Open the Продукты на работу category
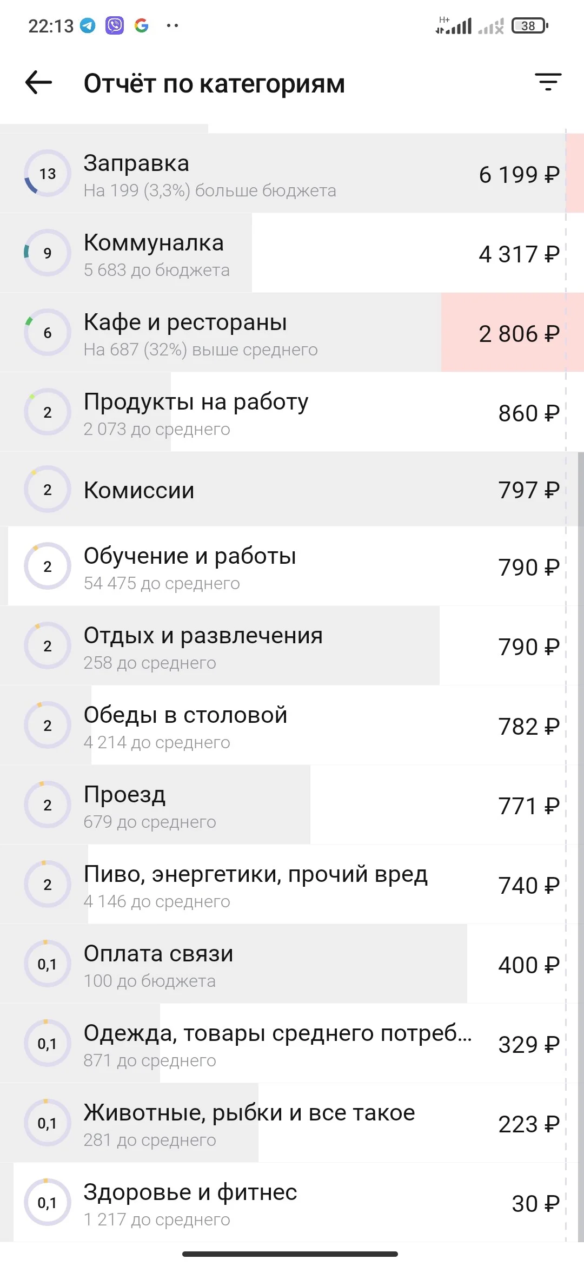584x1266 pixels. point(292,412)
